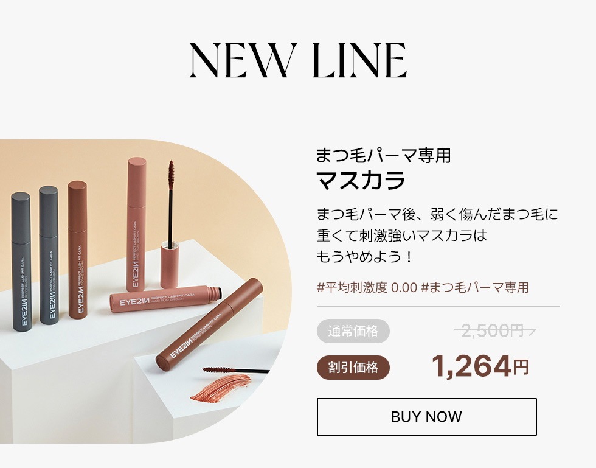The height and width of the screenshot is (468, 596).
Task: Click the product description paragraph
Action: 437,236
